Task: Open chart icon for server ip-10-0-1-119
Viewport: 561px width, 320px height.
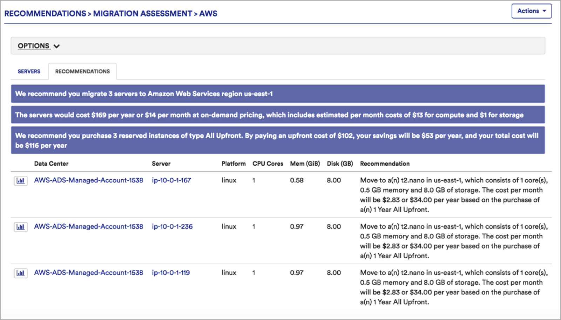Action: coord(21,273)
